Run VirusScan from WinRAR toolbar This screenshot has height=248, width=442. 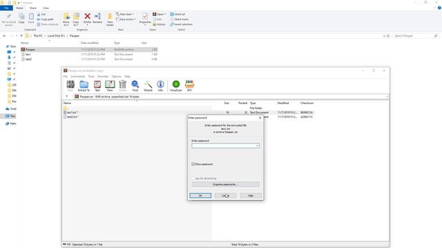(176, 85)
